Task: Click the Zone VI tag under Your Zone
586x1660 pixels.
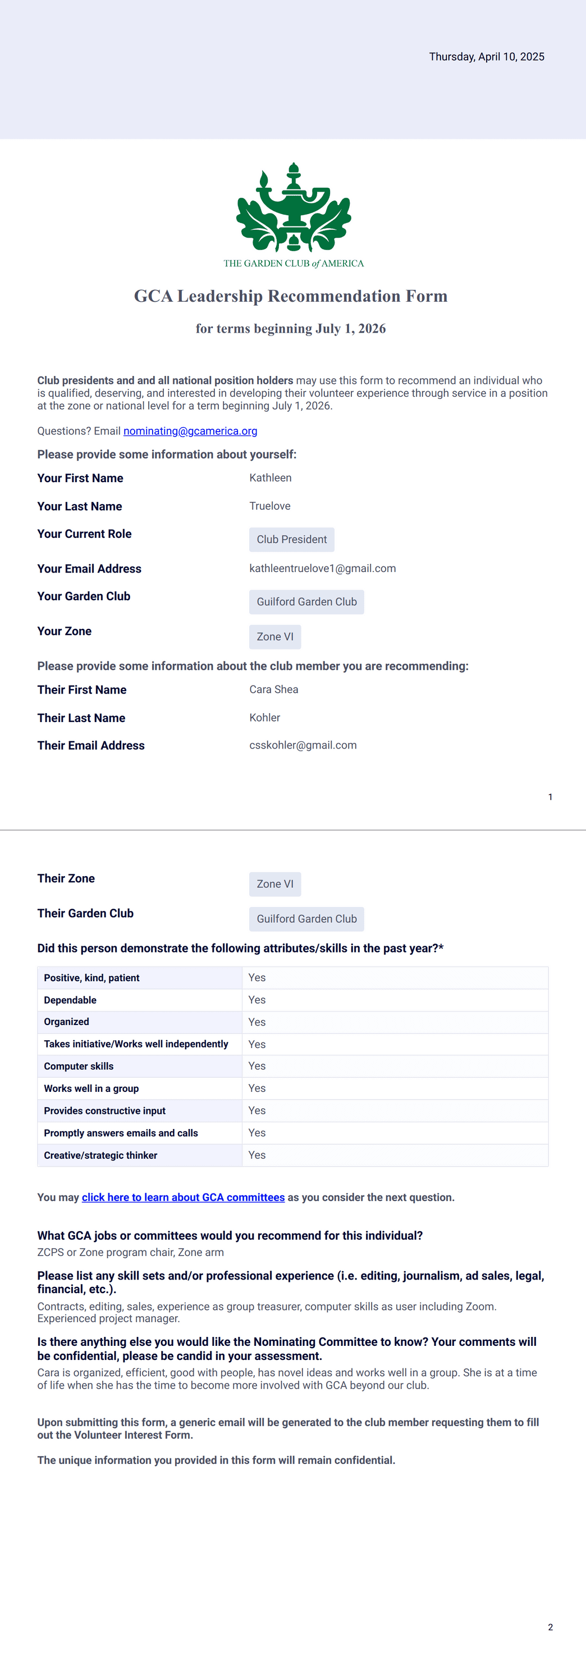Action: 275,637
